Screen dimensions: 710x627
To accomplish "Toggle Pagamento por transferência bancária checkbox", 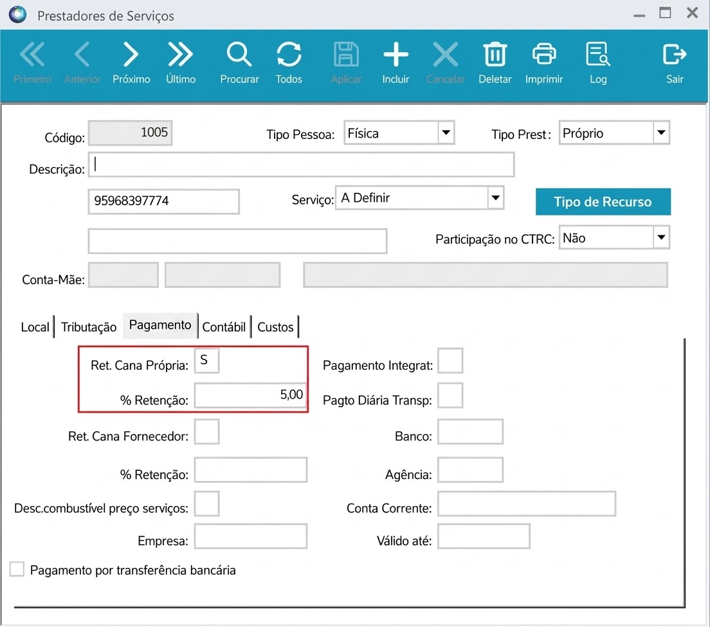I will (17, 569).
